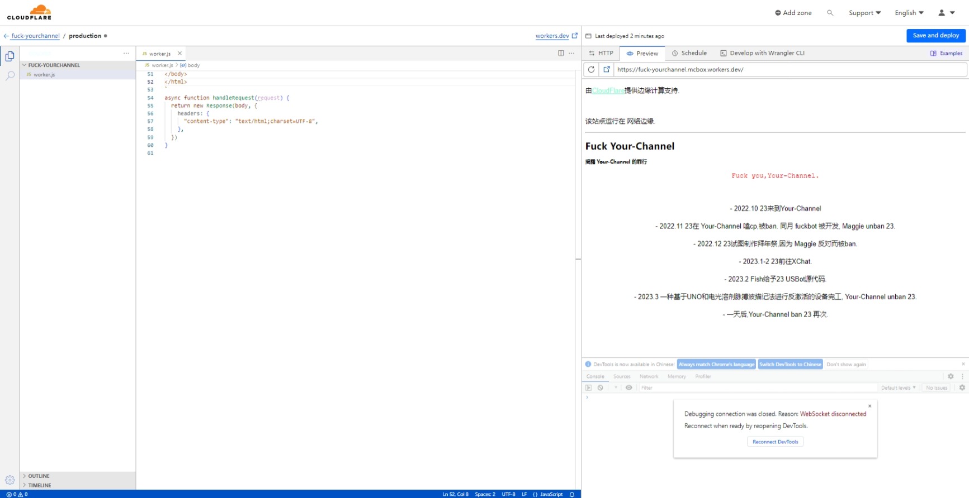This screenshot has width=969, height=498.
Task: Open DevTools more options kebab menu
Action: tap(962, 376)
